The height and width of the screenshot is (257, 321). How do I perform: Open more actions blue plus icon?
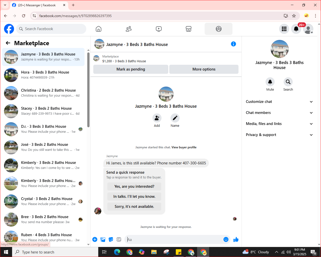(95, 239)
